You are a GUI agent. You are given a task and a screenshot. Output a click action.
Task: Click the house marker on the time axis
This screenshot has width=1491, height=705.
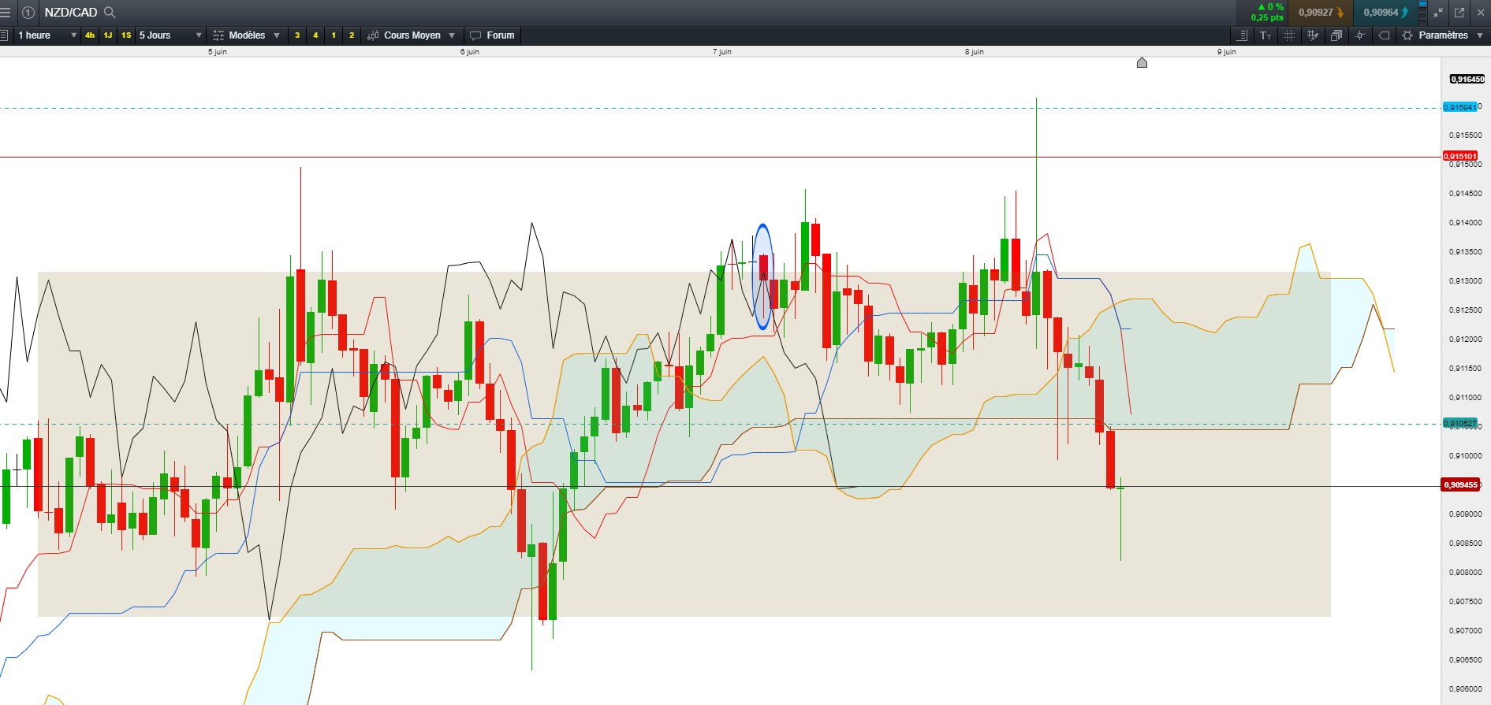click(1142, 62)
